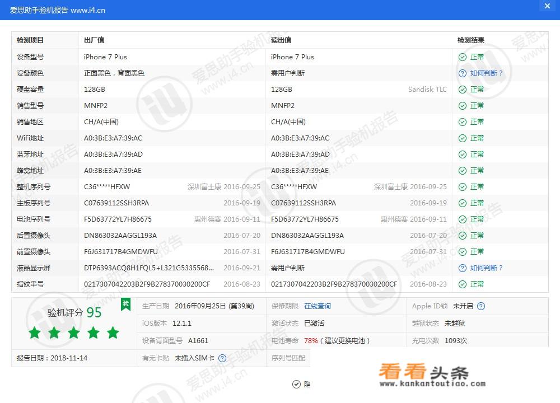The image size is (560, 403).
Task: Click 电池寿命 78% value
Action: 311,341
